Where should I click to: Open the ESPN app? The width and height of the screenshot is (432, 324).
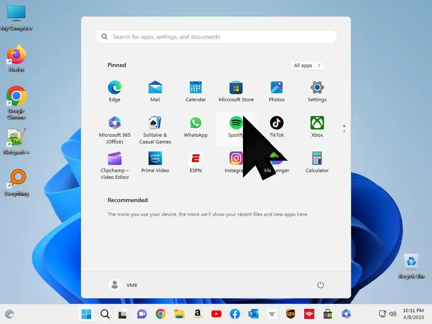point(196,162)
